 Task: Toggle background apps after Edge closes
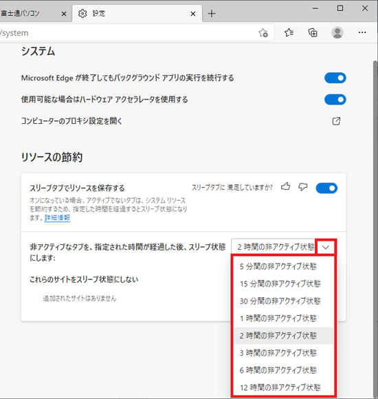(x=335, y=78)
